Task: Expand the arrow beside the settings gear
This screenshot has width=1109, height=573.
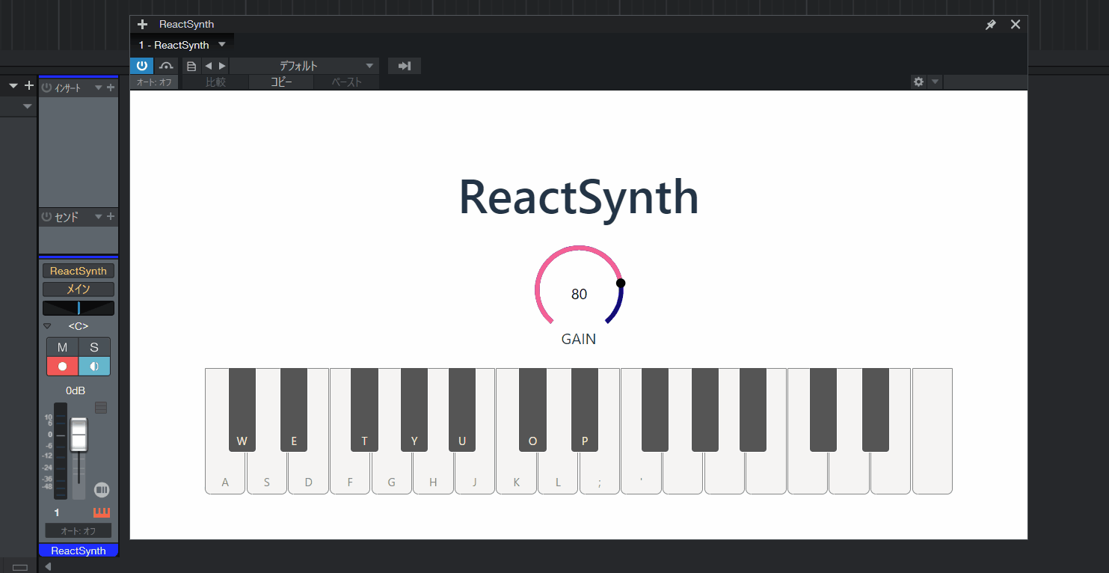Action: [x=935, y=82]
